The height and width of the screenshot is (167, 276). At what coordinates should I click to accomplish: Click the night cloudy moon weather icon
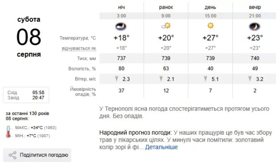[x=121, y=27]
